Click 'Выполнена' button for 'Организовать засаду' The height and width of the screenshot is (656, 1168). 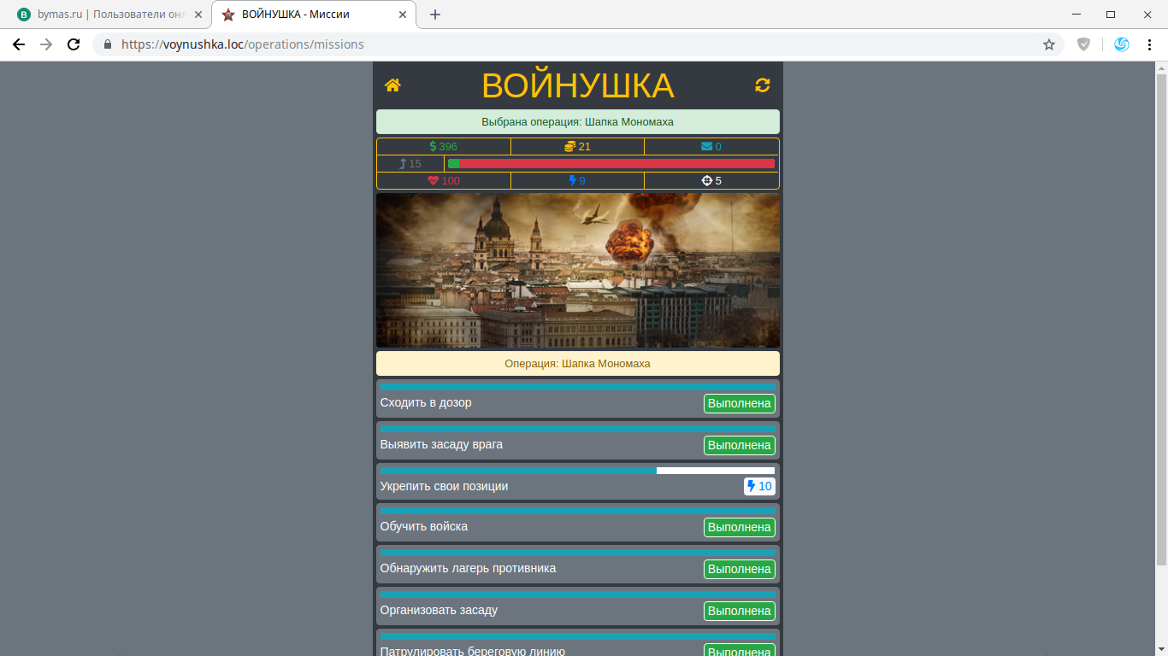740,612
